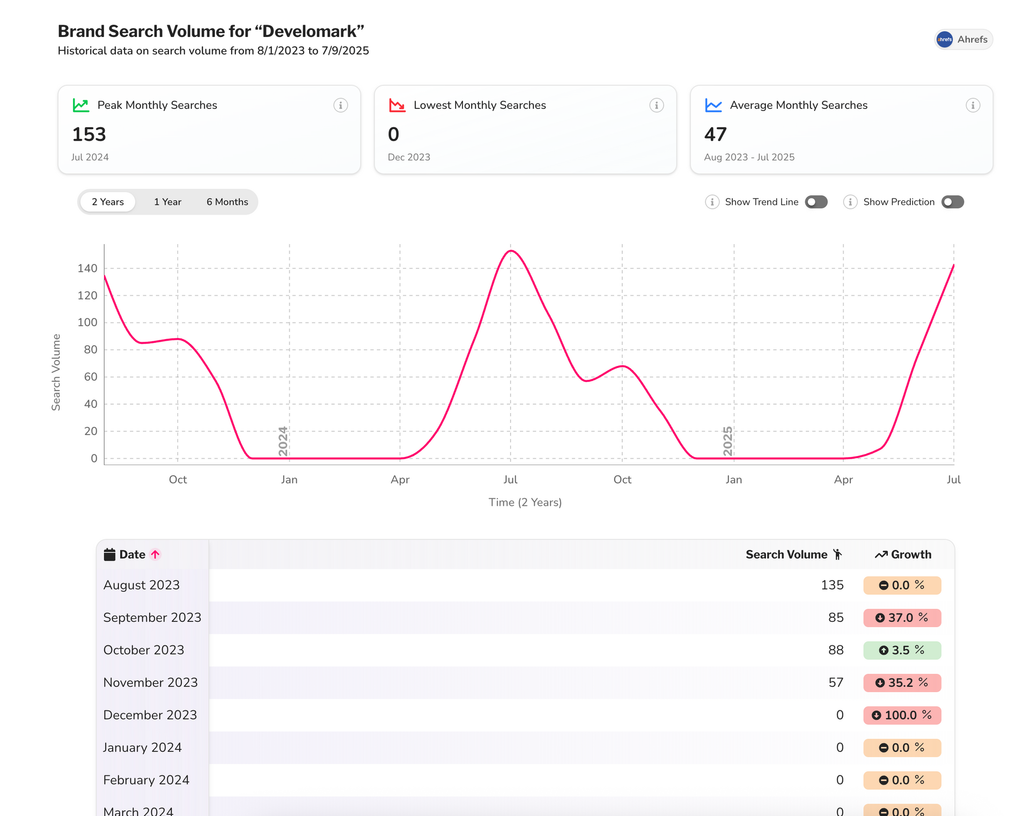The height and width of the screenshot is (816, 1030).
Task: Click the Time (2 Years) axis label
Action: pyautogui.click(x=525, y=502)
